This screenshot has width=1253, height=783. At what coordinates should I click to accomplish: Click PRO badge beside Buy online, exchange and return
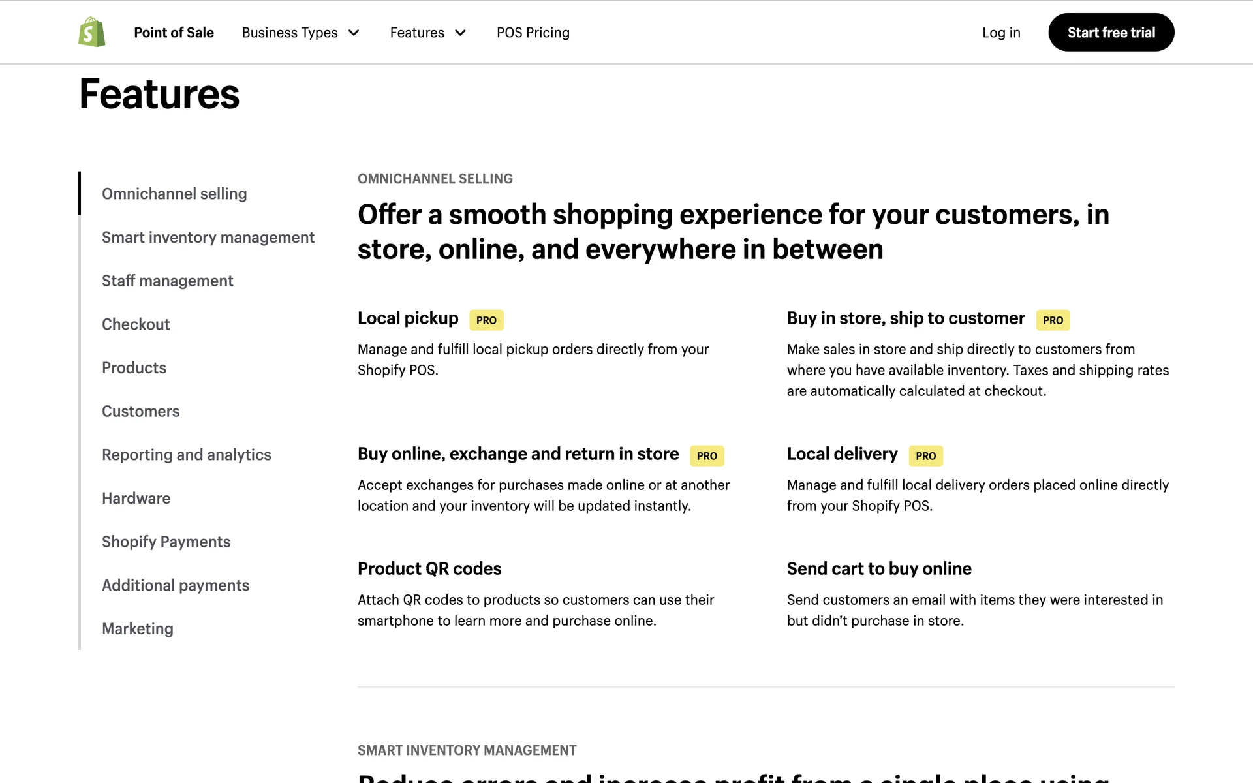707,456
